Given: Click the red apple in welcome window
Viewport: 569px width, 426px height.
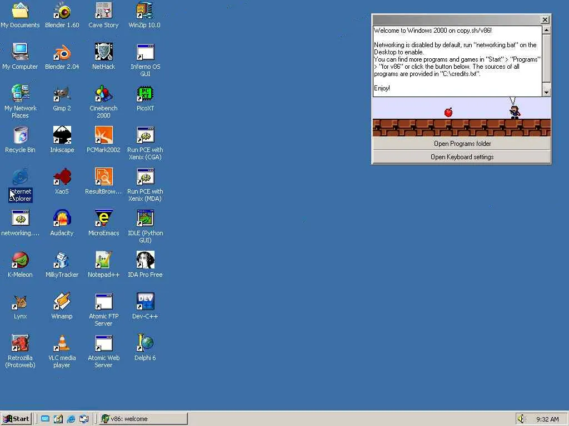Looking at the screenshot, I should click(x=448, y=112).
